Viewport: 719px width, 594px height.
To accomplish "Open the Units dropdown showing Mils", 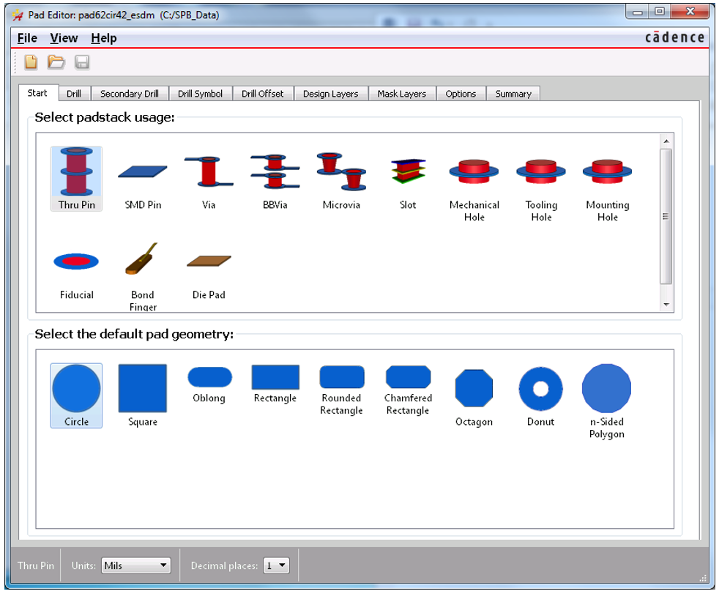I will (x=135, y=565).
